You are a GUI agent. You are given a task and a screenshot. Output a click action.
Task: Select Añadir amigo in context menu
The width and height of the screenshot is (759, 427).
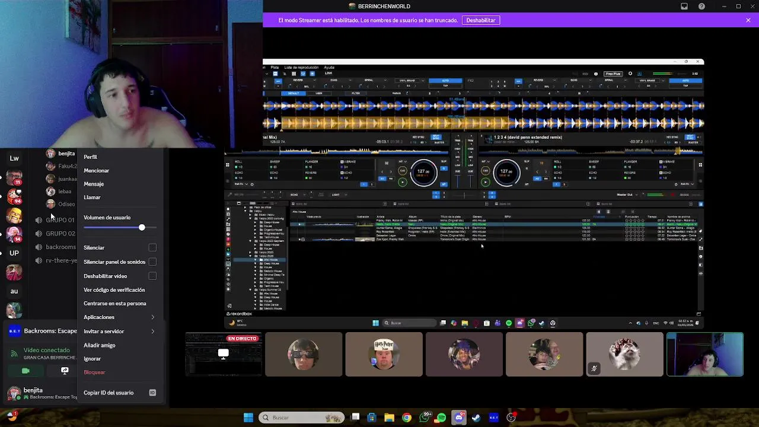119,345
